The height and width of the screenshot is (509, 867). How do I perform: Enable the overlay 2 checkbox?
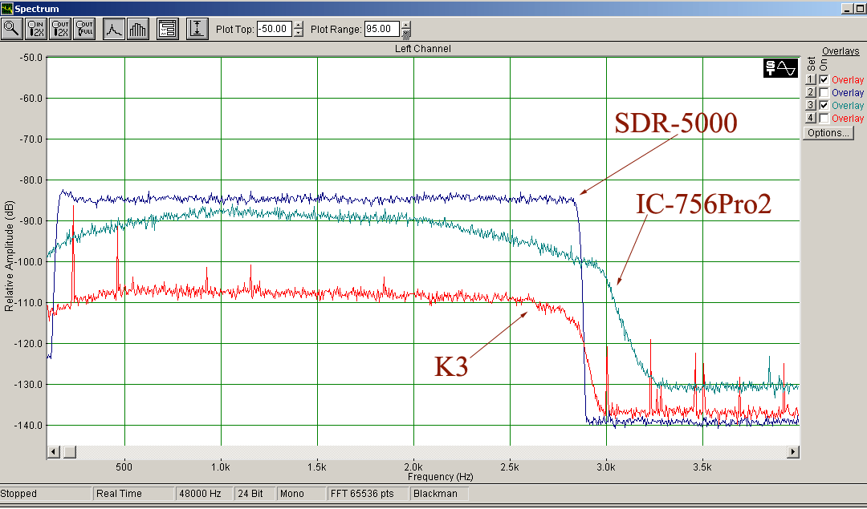(x=824, y=92)
